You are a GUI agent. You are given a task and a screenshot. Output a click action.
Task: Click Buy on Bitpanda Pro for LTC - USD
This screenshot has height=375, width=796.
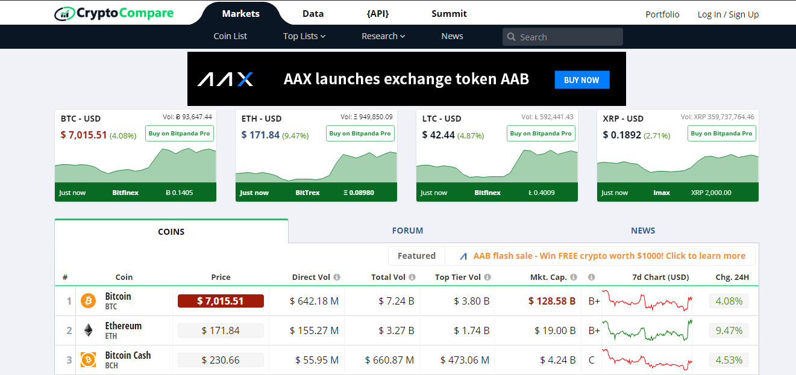[x=541, y=134]
